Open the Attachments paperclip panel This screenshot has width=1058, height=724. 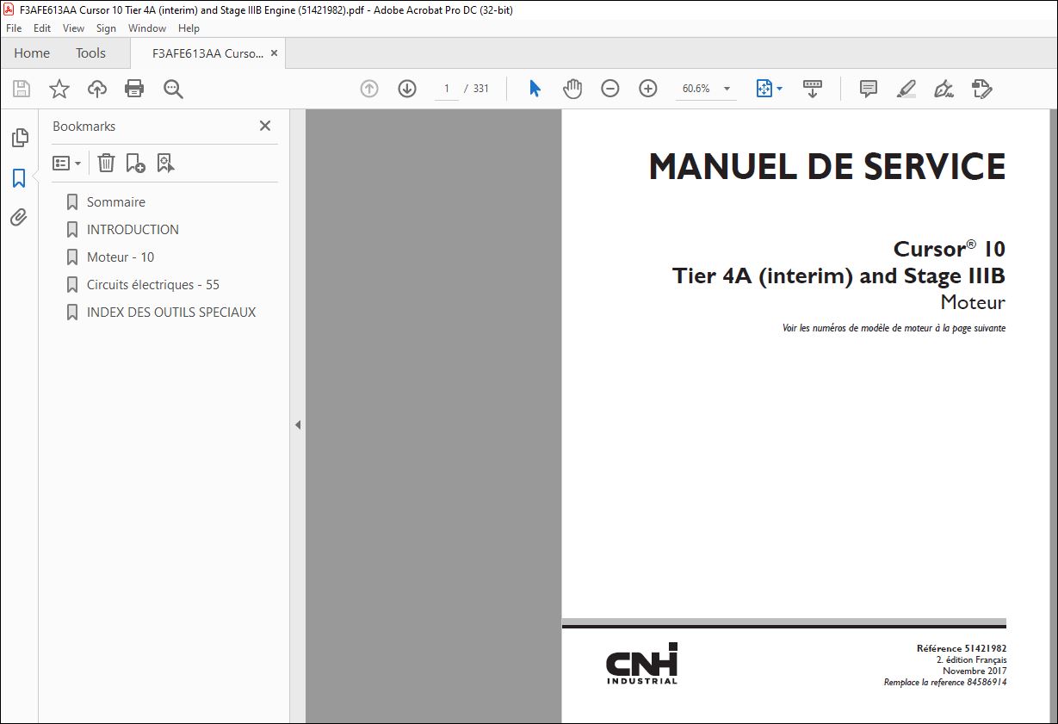19,218
